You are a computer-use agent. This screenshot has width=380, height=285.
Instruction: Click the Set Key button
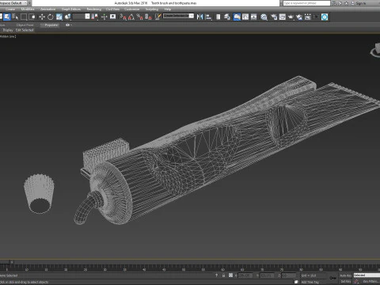pos(345,282)
